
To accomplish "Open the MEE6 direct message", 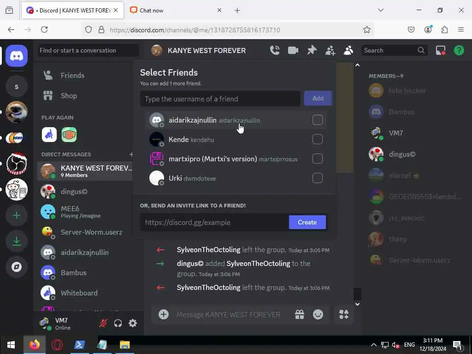I will 85,212.
